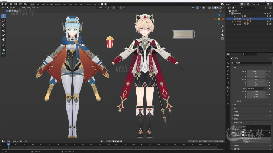Select the 3D Cursor tool

[x=4, y=21]
